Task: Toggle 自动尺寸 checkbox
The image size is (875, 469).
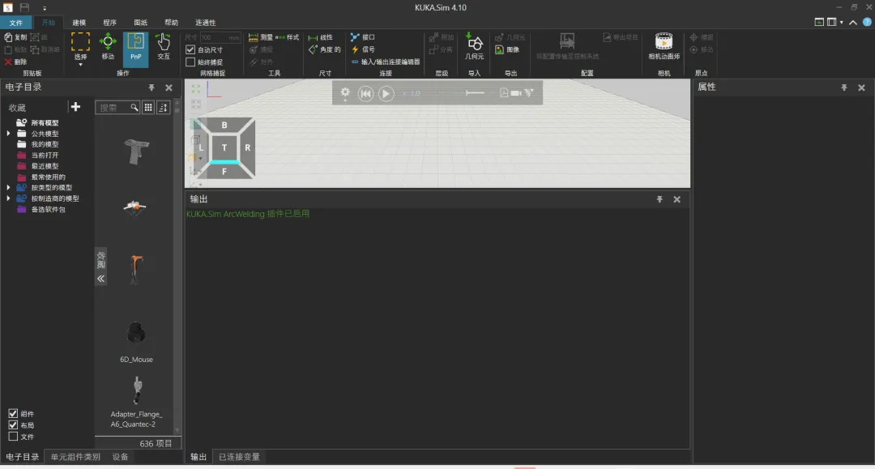Action: [x=190, y=49]
